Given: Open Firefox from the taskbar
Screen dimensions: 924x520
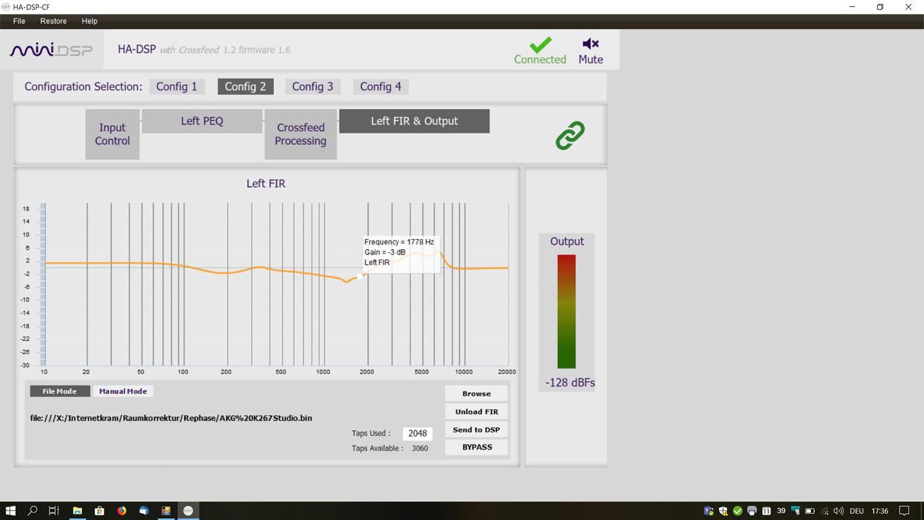Looking at the screenshot, I should 122,511.
